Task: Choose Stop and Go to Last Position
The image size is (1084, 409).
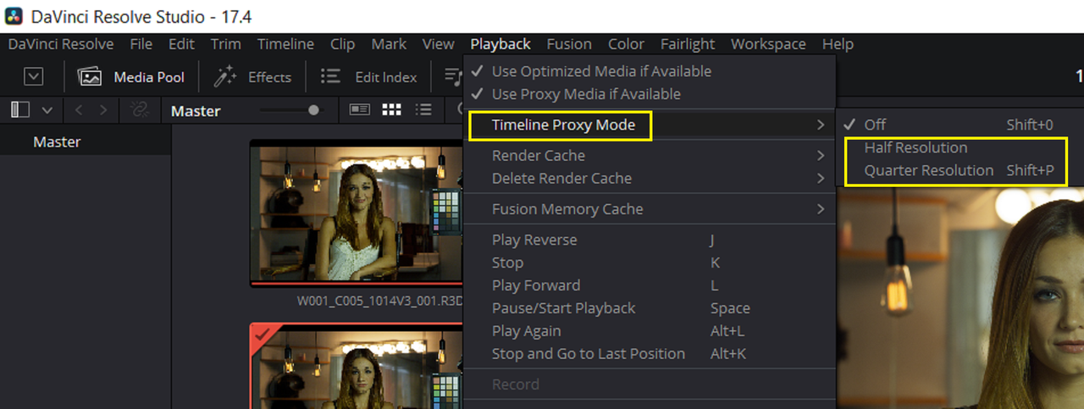Action: [x=650, y=354]
